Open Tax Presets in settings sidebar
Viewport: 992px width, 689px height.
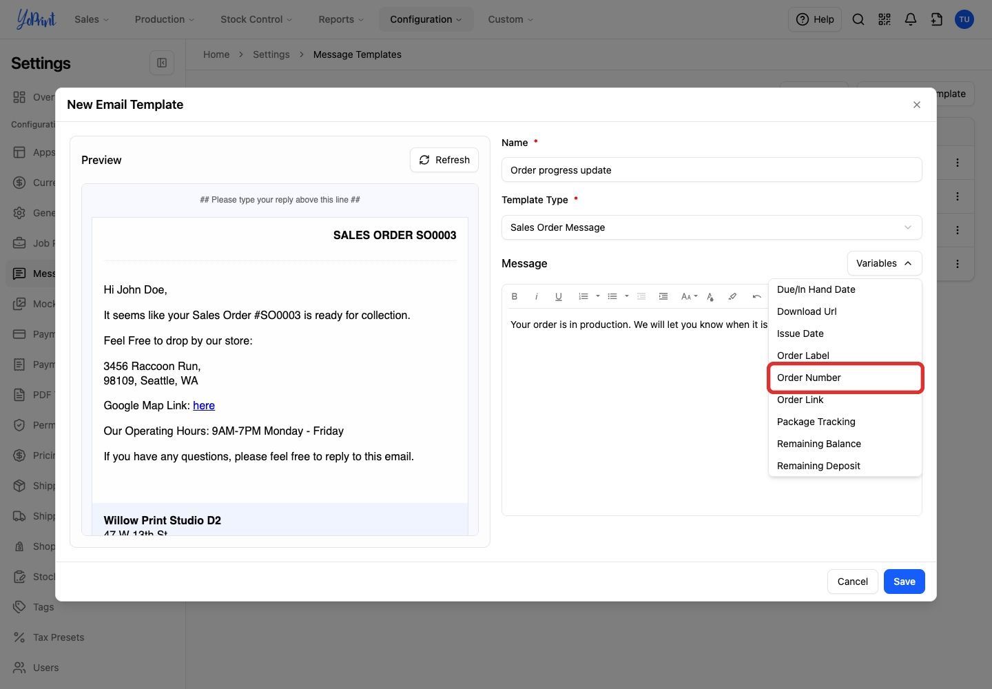59,637
